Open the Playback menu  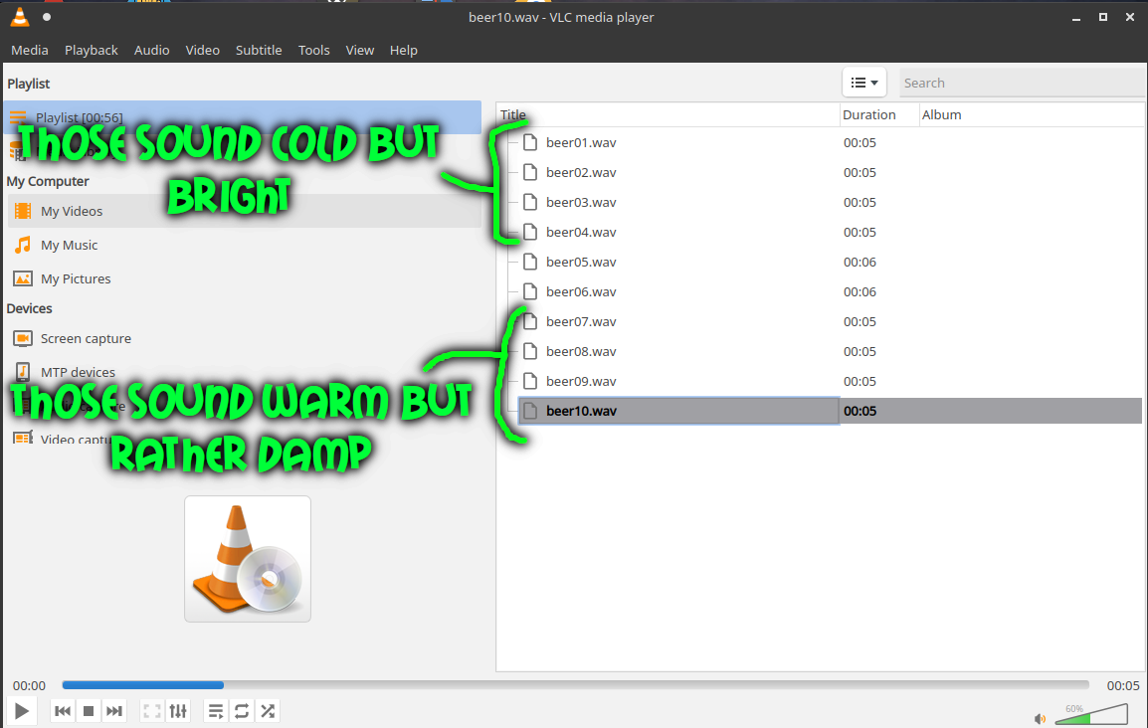pos(91,50)
